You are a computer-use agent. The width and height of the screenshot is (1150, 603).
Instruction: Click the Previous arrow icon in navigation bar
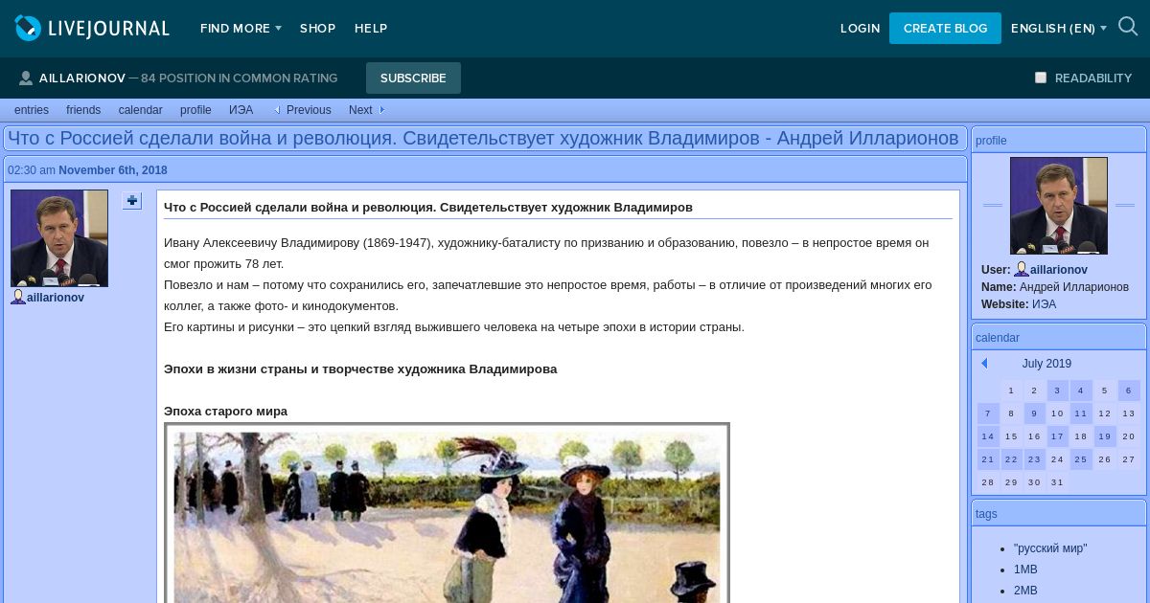[x=278, y=110]
